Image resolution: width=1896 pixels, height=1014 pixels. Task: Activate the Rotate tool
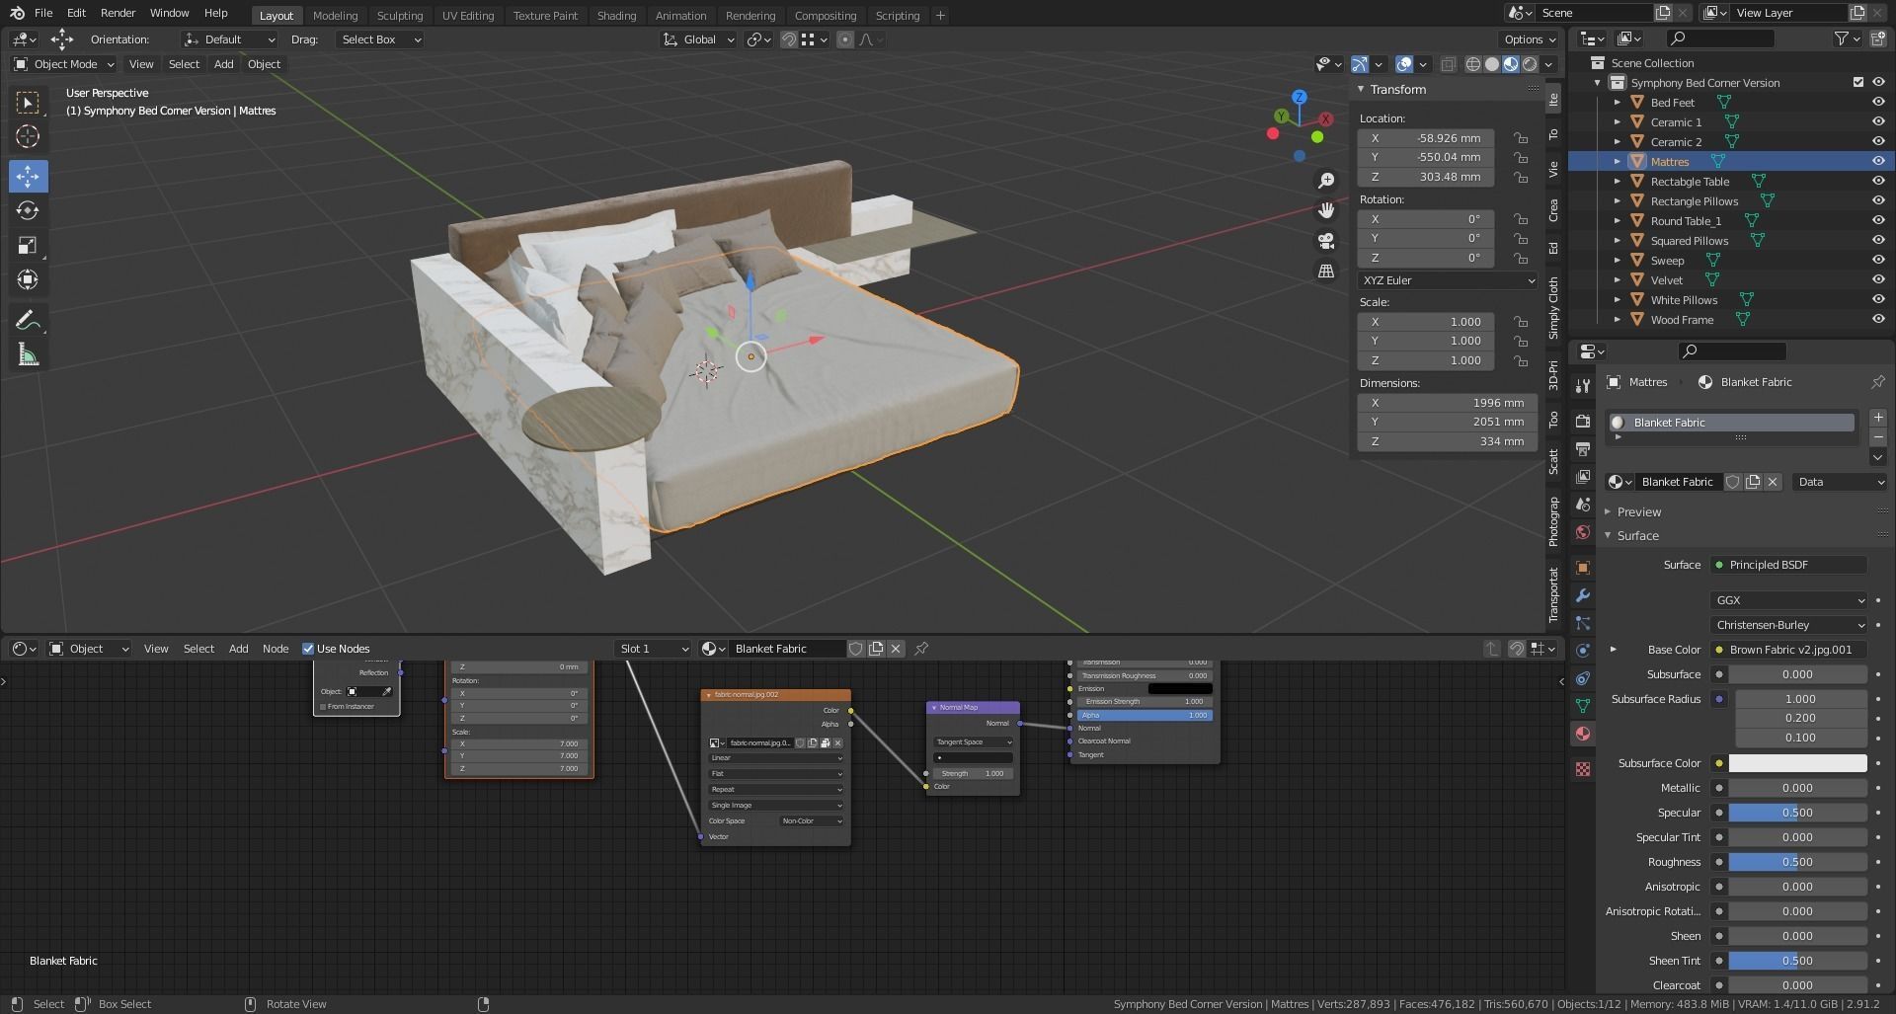(x=28, y=210)
